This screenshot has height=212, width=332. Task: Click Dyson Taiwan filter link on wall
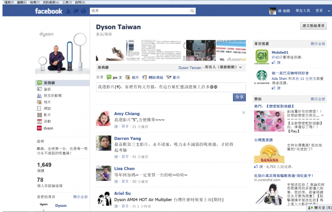[190, 68]
